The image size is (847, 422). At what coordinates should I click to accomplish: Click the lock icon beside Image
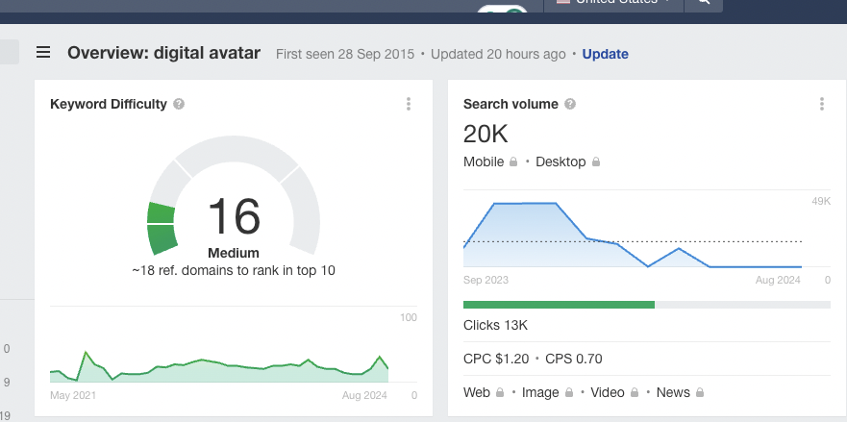(569, 392)
